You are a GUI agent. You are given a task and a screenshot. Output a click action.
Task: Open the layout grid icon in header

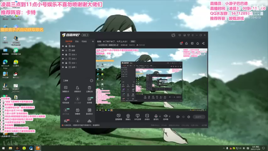click(x=192, y=43)
